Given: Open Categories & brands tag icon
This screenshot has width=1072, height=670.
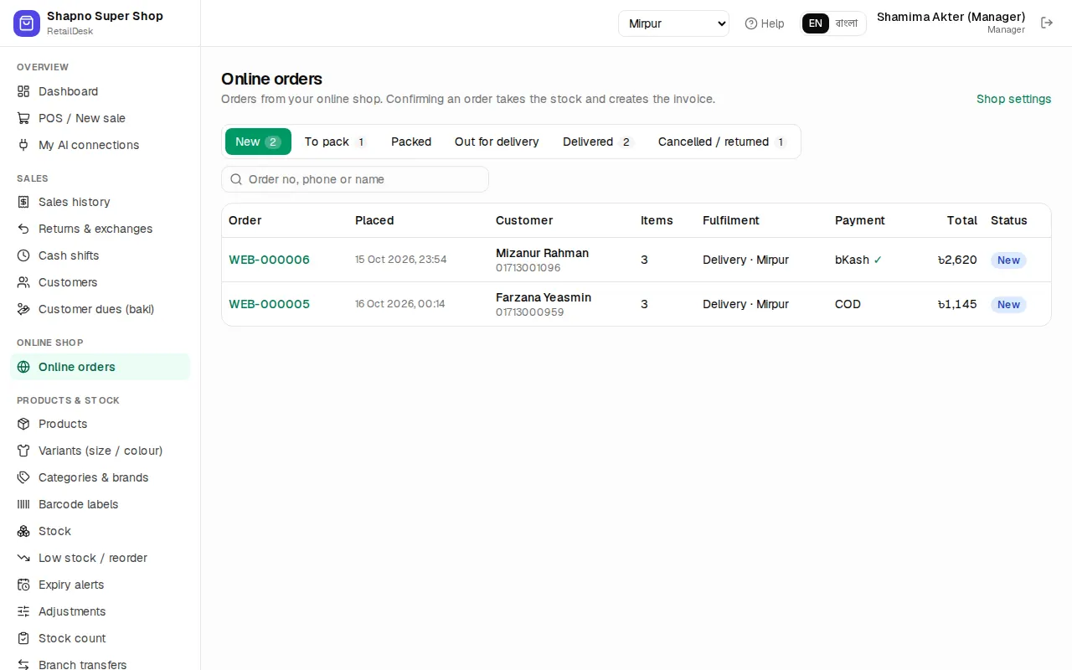Looking at the screenshot, I should point(23,477).
